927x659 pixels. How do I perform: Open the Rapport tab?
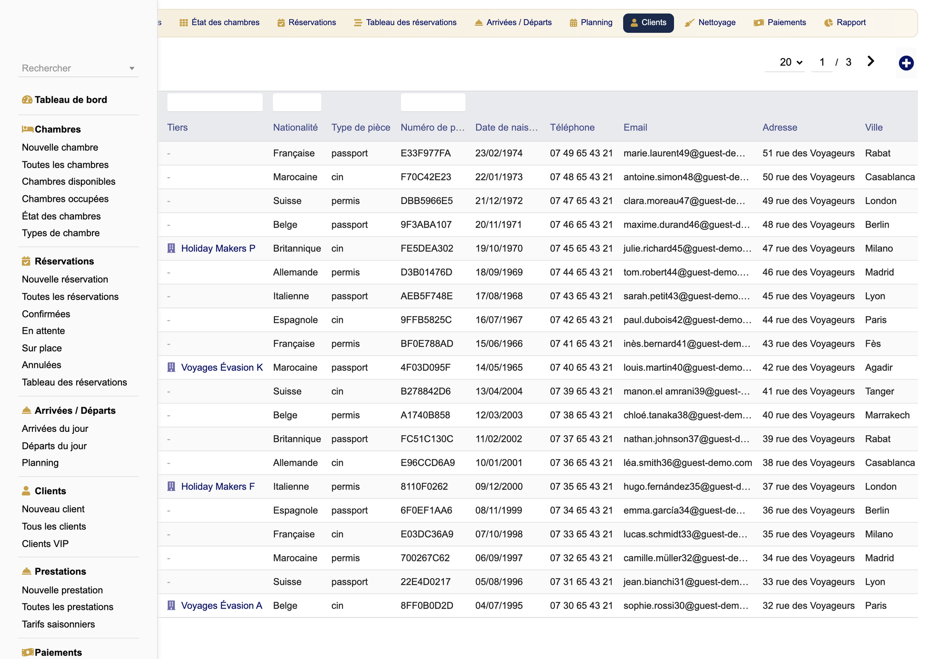(845, 22)
